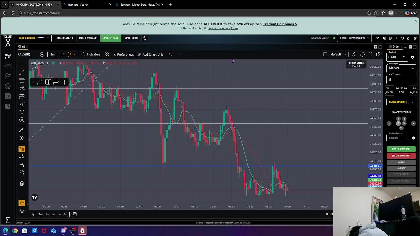420x236 pixels.
Task: Open the chart patterns tool
Action: coord(22,88)
